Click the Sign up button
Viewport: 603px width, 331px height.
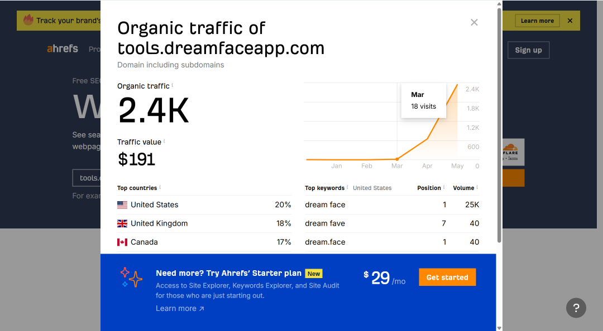pyautogui.click(x=528, y=50)
